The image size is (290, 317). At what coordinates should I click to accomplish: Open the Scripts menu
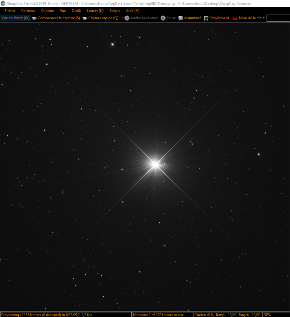click(x=115, y=11)
